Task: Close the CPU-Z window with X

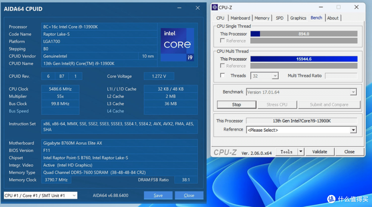Action: coord(356,7)
